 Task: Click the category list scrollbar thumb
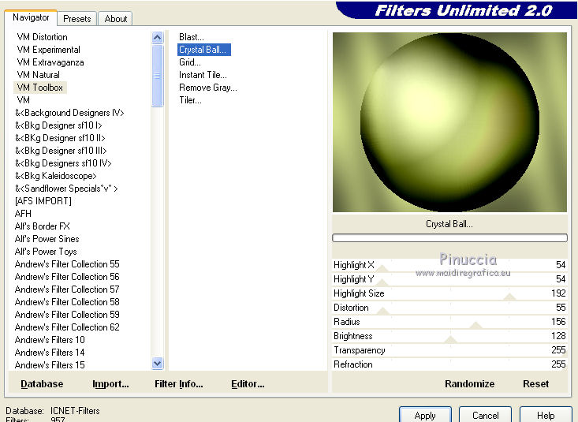(158, 76)
